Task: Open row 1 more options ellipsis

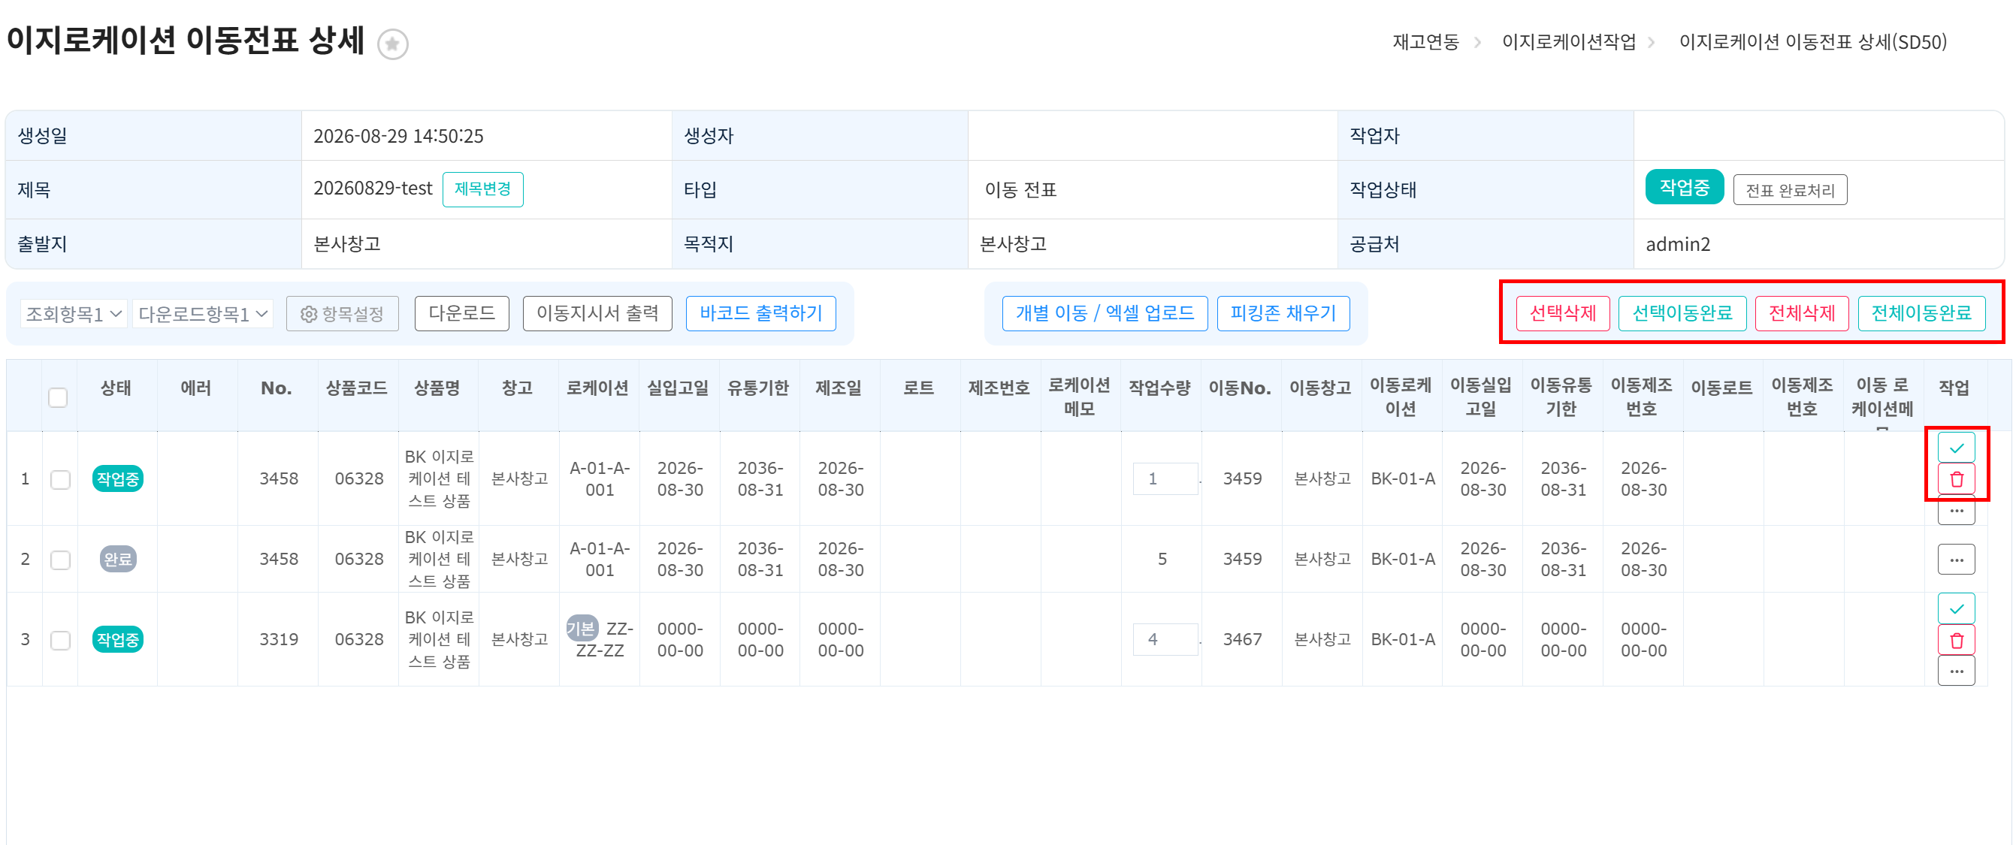Action: click(1956, 510)
